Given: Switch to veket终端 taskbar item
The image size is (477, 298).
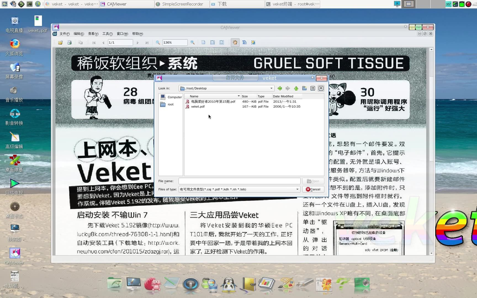Looking at the screenshot, I should [293, 4].
